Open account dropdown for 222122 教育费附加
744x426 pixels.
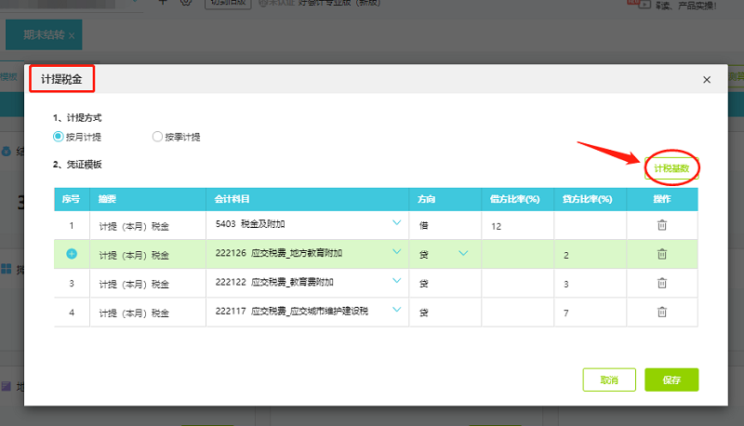click(397, 280)
